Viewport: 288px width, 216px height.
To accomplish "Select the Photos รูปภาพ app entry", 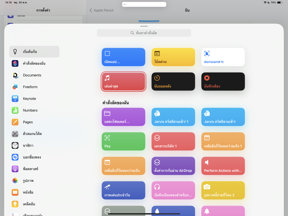I will point(28,181).
